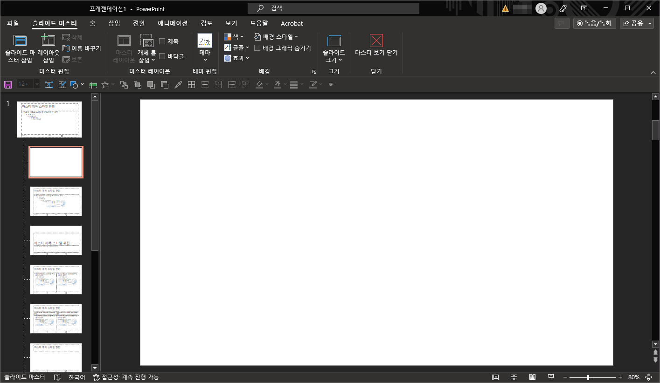This screenshot has height=383, width=660.
Task: Switch to the Home (홈) tab
Action: [x=92, y=23]
